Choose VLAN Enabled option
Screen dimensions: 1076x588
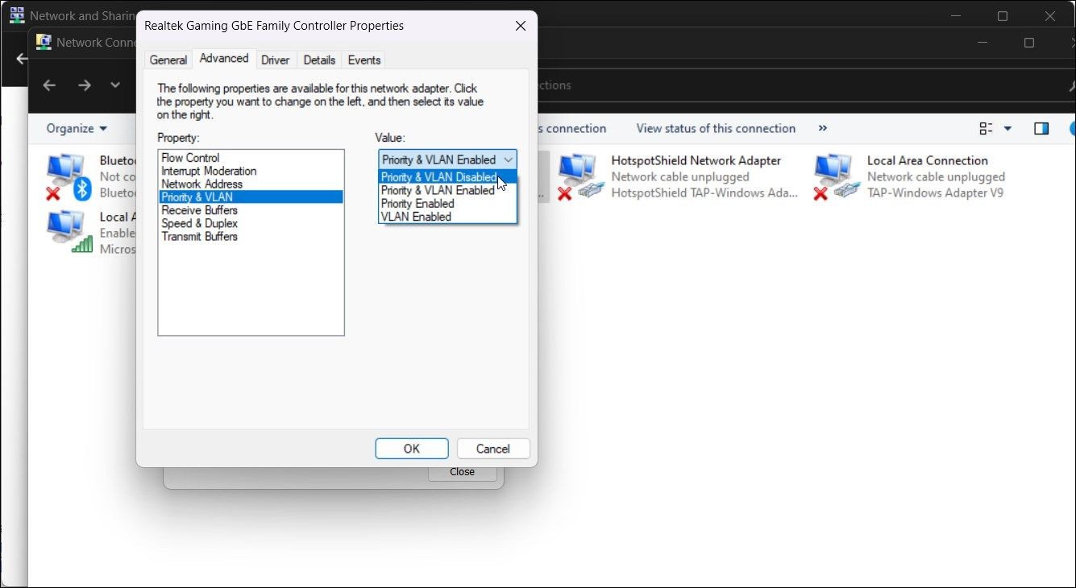tap(447, 217)
